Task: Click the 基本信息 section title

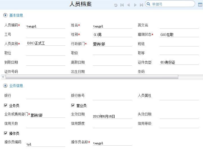Action: point(16,15)
